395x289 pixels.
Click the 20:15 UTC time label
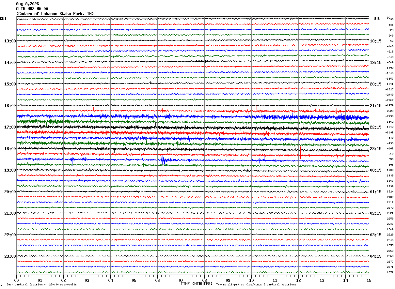click(376, 84)
